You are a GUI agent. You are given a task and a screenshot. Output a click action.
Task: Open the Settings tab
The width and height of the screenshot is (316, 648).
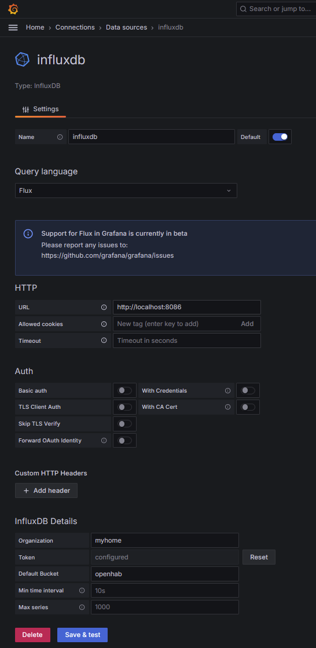41,109
